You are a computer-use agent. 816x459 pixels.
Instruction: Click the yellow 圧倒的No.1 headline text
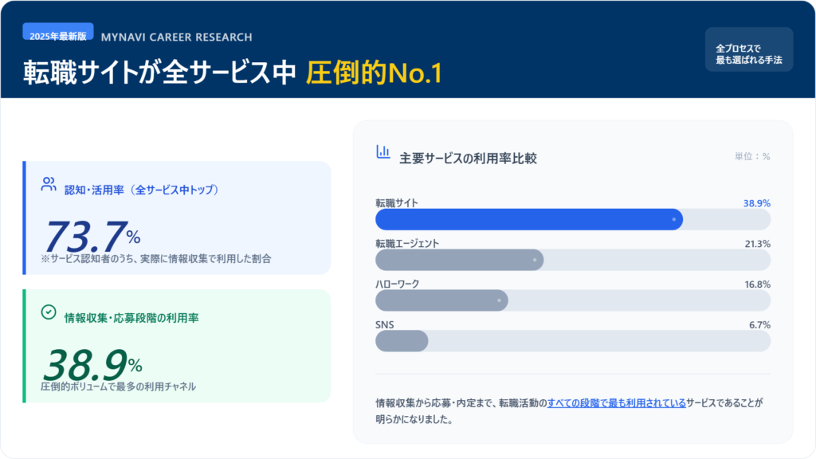pyautogui.click(x=374, y=73)
